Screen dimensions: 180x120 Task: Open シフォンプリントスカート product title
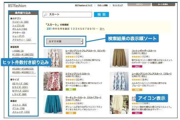78,74
